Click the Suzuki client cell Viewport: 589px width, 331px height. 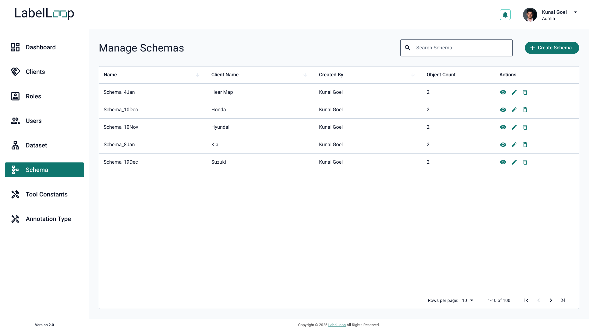click(218, 162)
